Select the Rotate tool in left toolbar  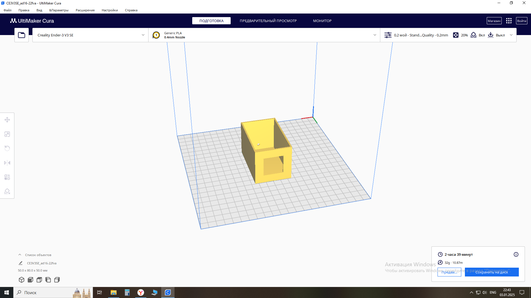click(x=7, y=148)
